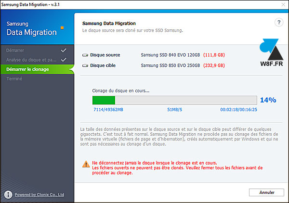289x203 pixels.
Task: Click the Disque source drive icon
Action: [85, 55]
